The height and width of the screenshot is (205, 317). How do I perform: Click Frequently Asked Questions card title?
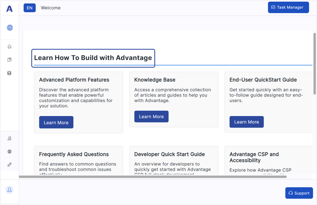pos(74,154)
